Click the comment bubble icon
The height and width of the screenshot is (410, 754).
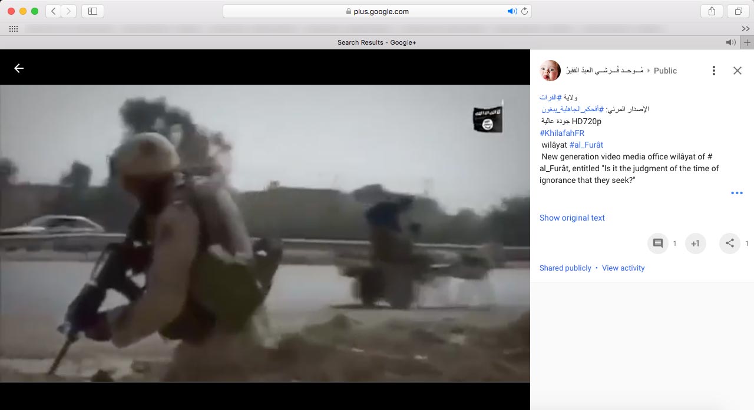point(658,244)
